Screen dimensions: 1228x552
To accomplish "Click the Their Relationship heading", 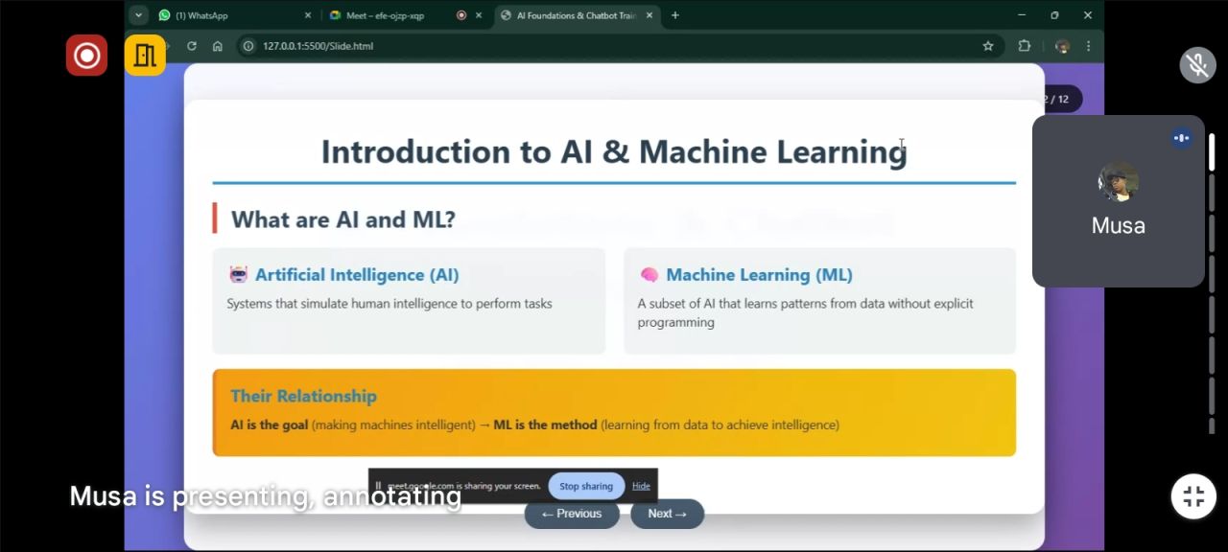I will point(303,396).
